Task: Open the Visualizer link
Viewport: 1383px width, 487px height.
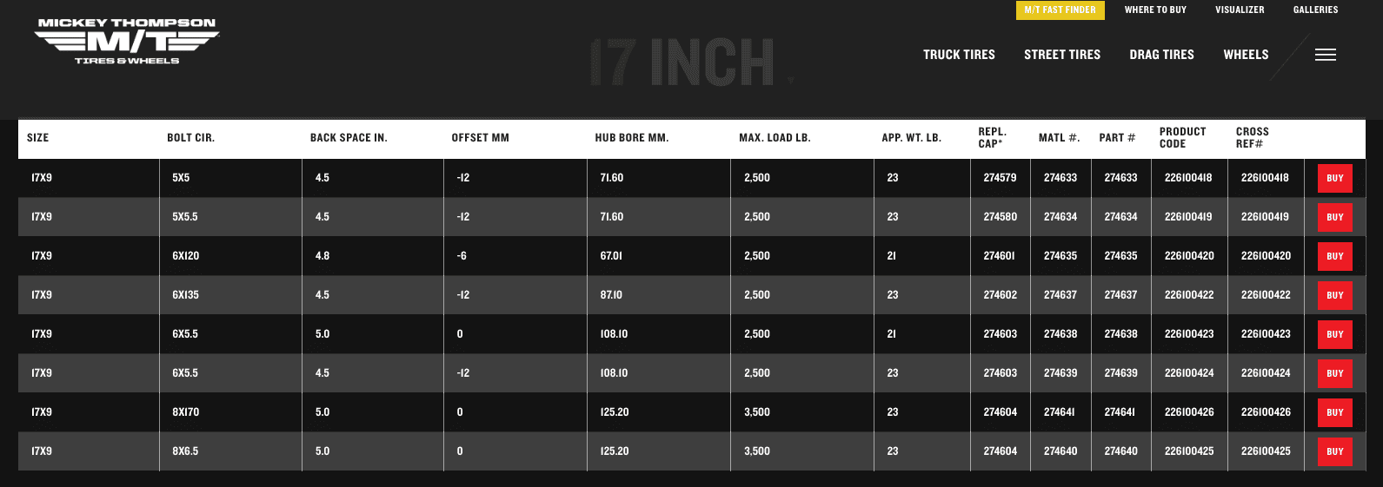Action: tap(1240, 10)
